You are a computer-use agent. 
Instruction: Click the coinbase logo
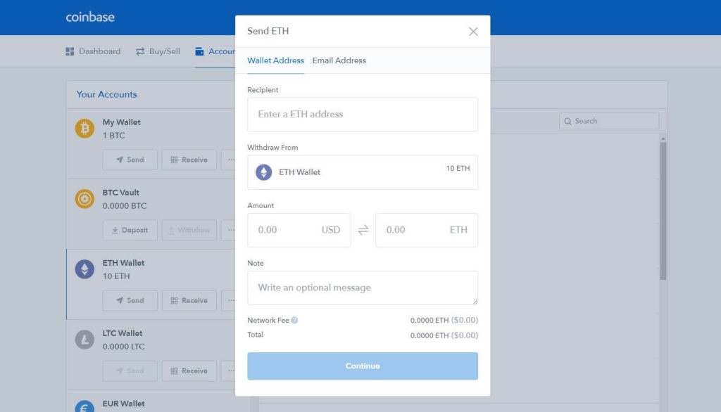tap(89, 16)
